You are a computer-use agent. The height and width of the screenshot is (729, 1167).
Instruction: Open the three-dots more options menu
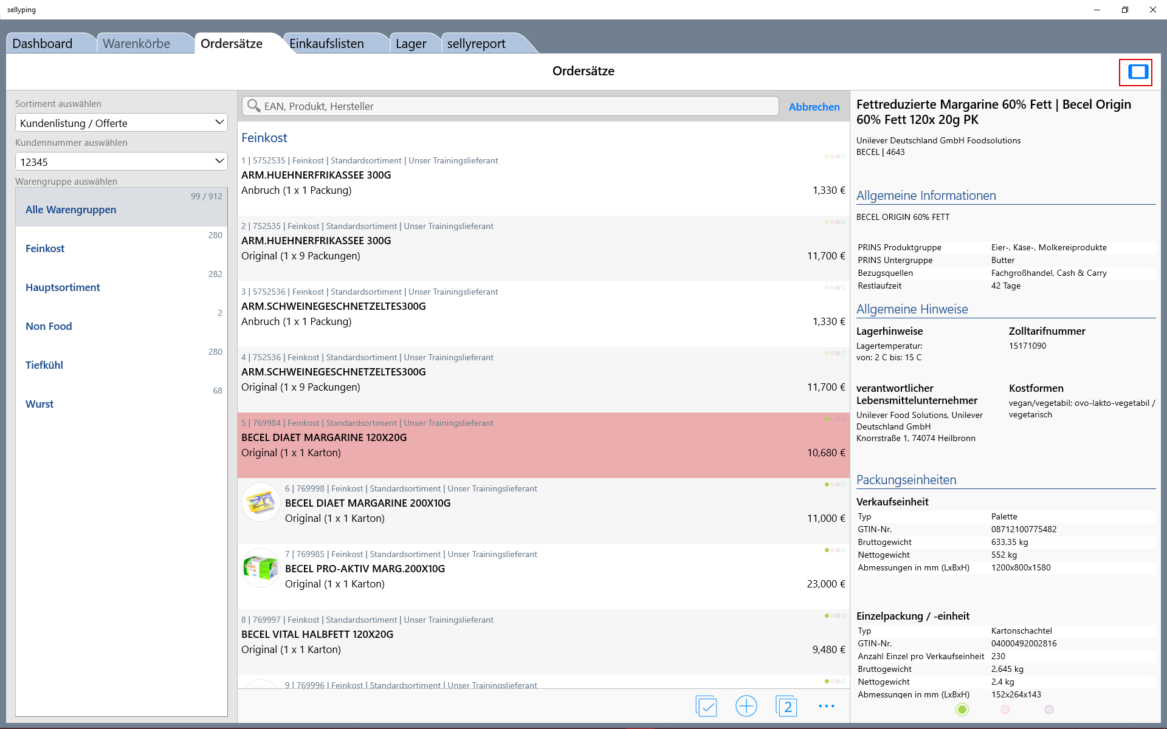[826, 706]
